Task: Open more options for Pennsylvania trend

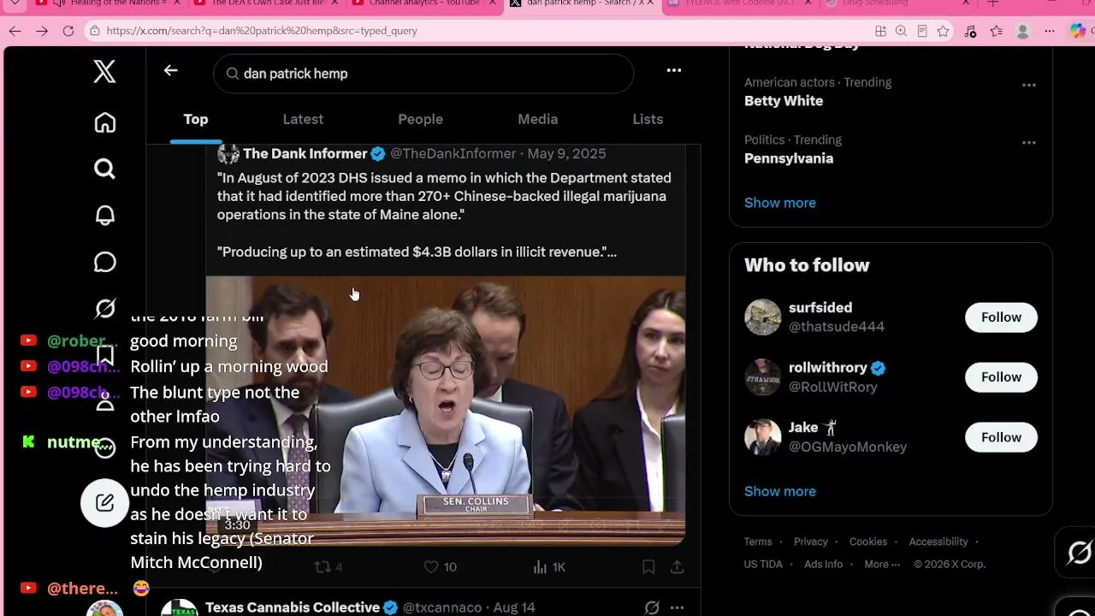Action: [x=1029, y=142]
